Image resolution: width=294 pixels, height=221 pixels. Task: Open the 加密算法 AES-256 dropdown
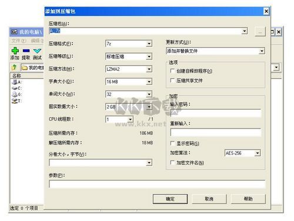point(257,153)
